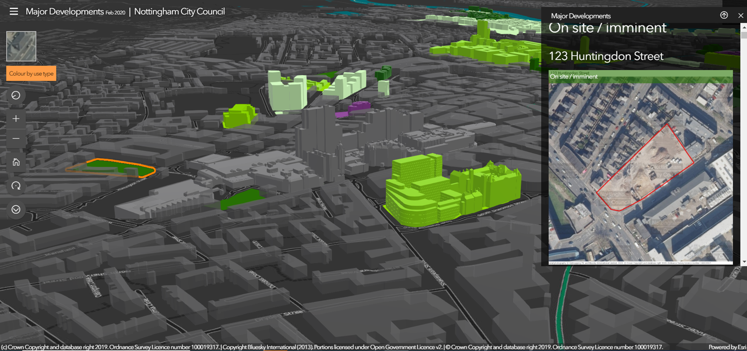Go to the home default view
Viewport: 747px width, 351px height.
[x=16, y=162]
